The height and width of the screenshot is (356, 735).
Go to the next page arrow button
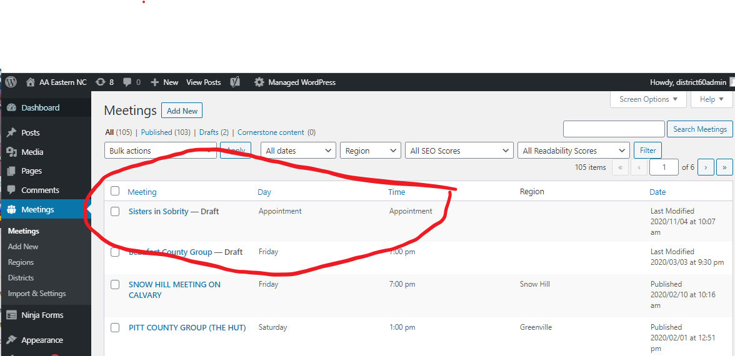[706, 167]
